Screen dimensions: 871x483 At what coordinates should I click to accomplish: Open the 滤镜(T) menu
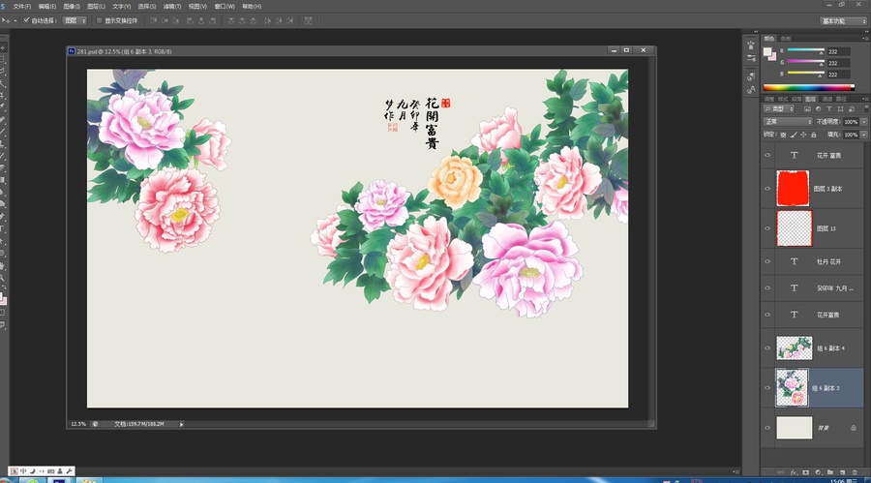pyautogui.click(x=171, y=6)
